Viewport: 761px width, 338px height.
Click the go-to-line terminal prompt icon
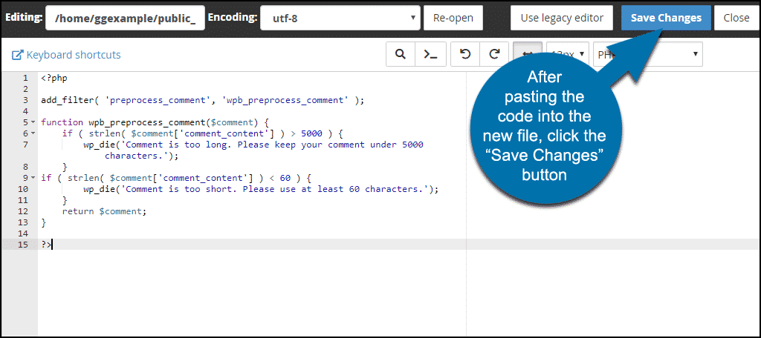click(430, 54)
